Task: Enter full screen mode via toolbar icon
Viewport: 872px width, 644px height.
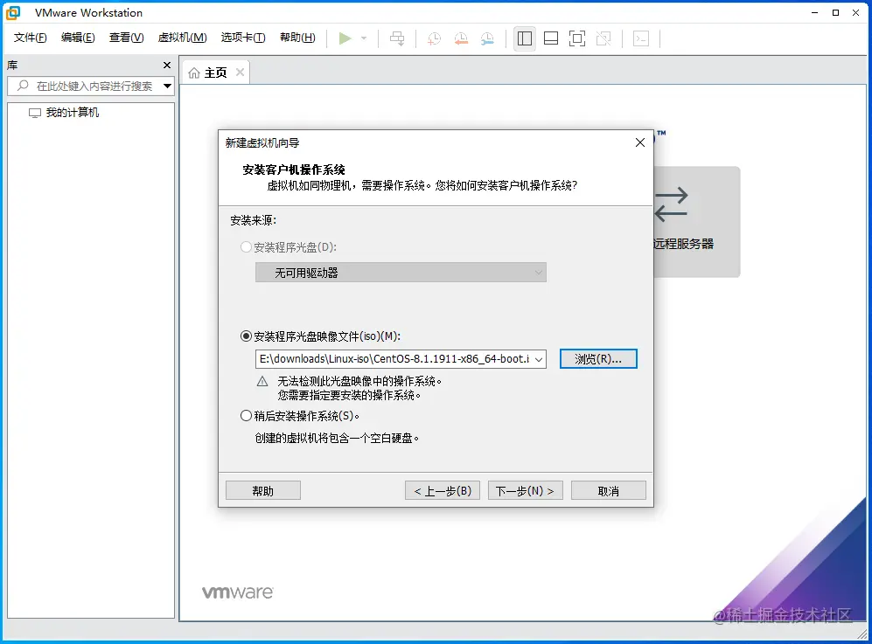Action: (577, 38)
